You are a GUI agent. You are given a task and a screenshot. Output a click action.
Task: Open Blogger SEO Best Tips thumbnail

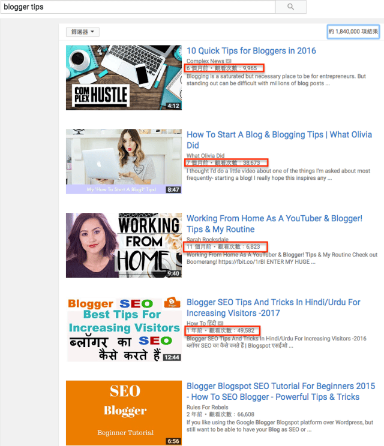[124, 329]
